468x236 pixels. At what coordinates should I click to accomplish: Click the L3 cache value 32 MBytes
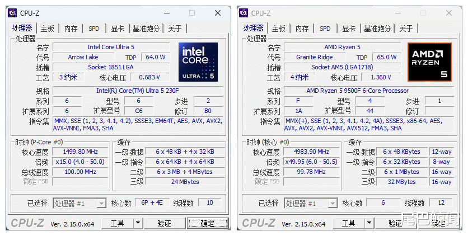(x=402, y=182)
